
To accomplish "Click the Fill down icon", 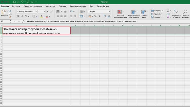I will [x=168, y=14].
